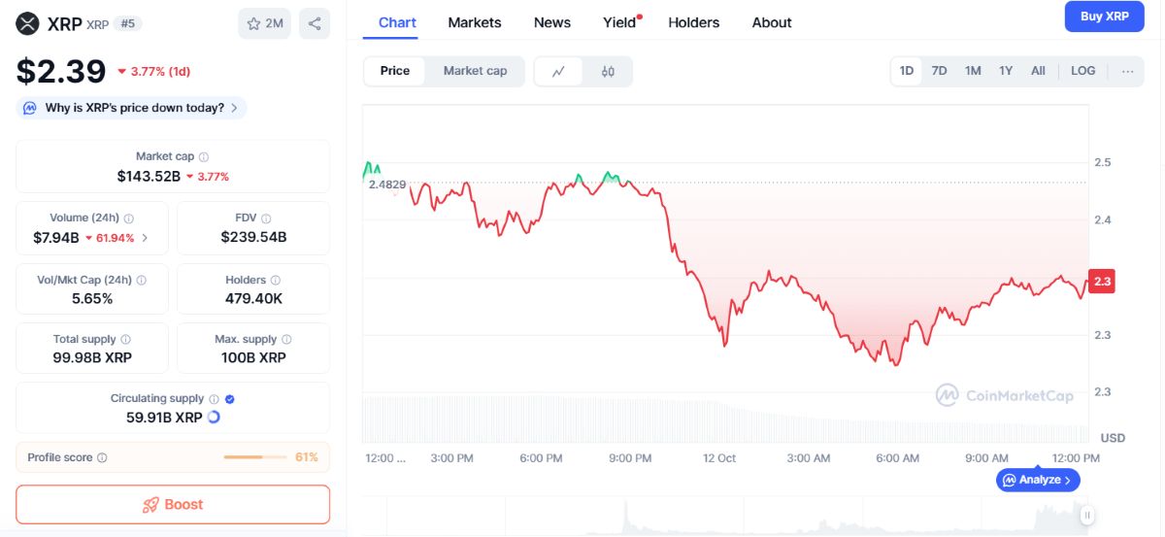
Task: Click the rocket icon in Boost button
Action: pyautogui.click(x=150, y=505)
